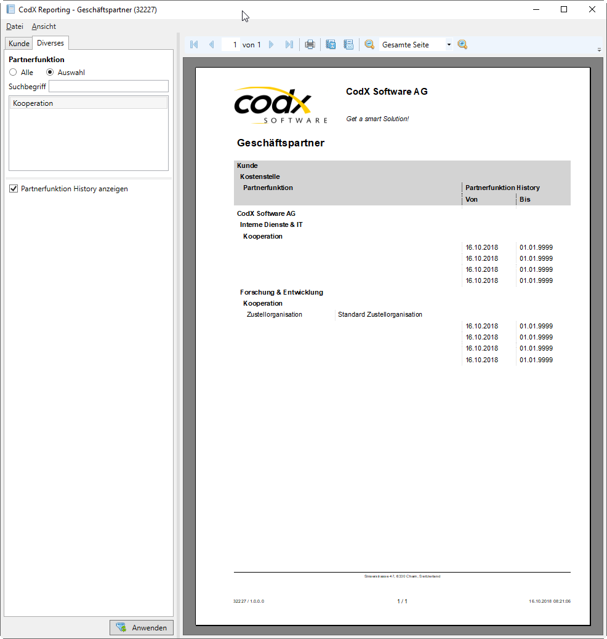
Task: Click the CodX Reporting app icon
Action: [10, 9]
